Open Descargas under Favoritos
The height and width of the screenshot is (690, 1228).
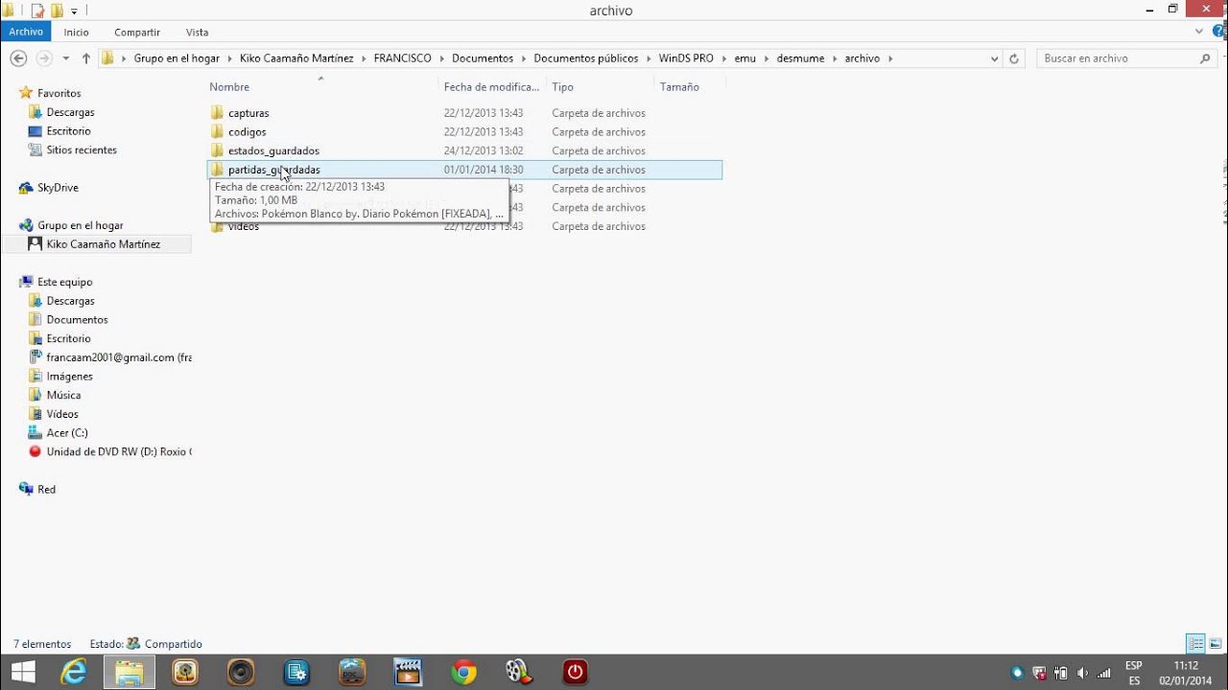point(70,112)
